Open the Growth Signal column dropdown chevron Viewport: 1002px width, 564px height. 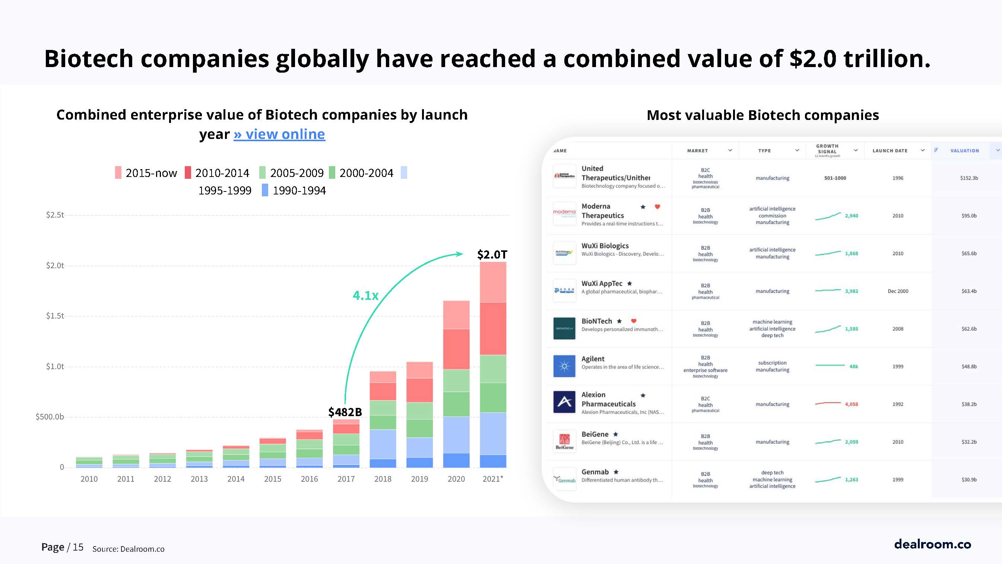click(856, 150)
